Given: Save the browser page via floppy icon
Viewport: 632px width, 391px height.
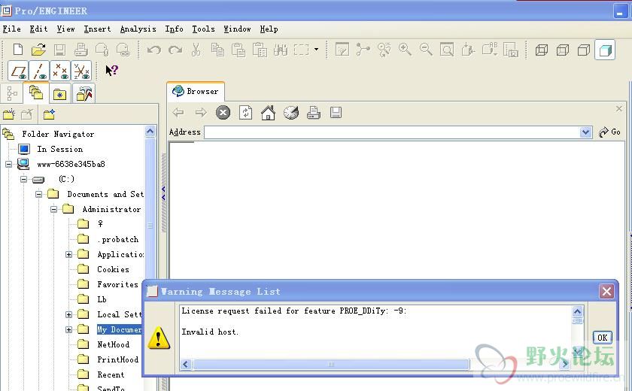Looking at the screenshot, I should (x=336, y=112).
